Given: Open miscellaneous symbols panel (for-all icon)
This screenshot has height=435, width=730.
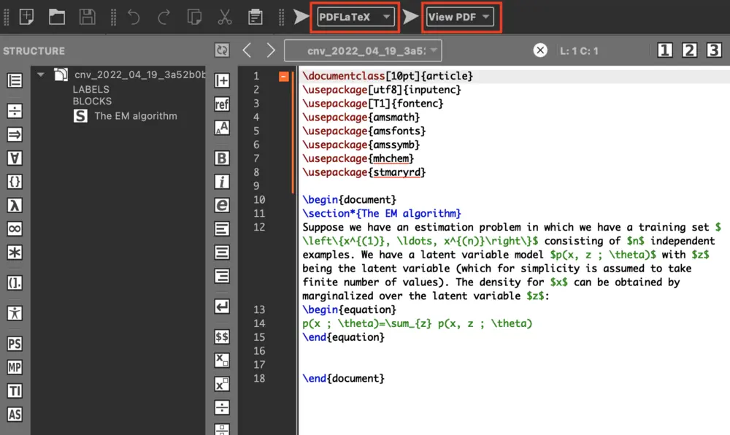Looking at the screenshot, I should click(x=15, y=158).
